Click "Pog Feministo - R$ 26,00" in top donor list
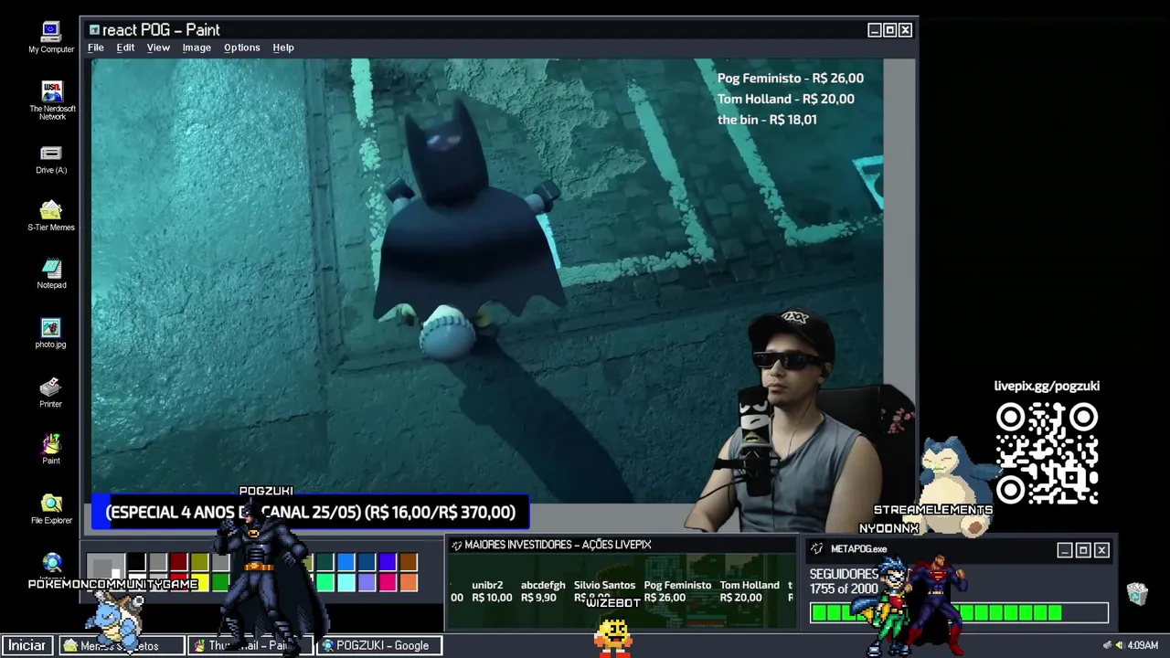 (791, 79)
